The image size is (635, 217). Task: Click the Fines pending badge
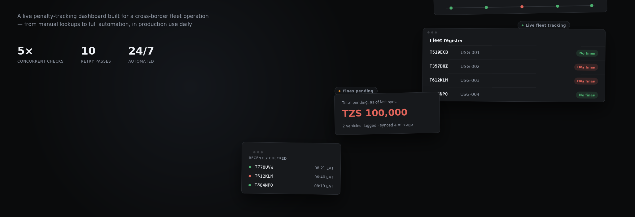(x=356, y=91)
